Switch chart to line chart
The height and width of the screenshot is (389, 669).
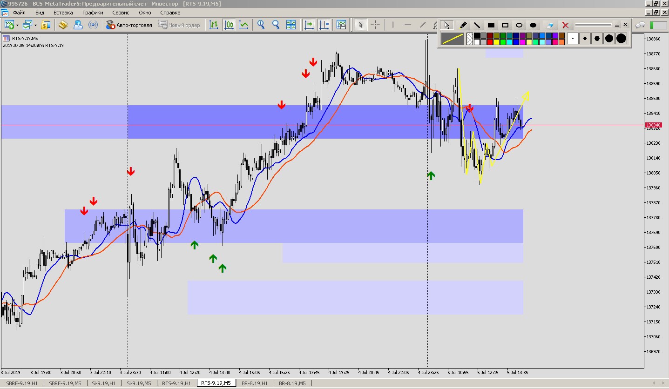[x=243, y=25]
